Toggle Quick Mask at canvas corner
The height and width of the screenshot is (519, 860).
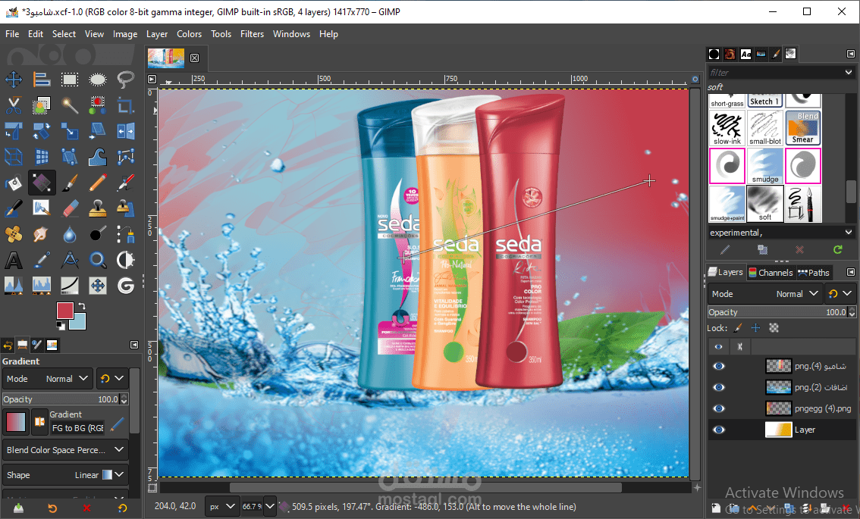[x=152, y=488]
